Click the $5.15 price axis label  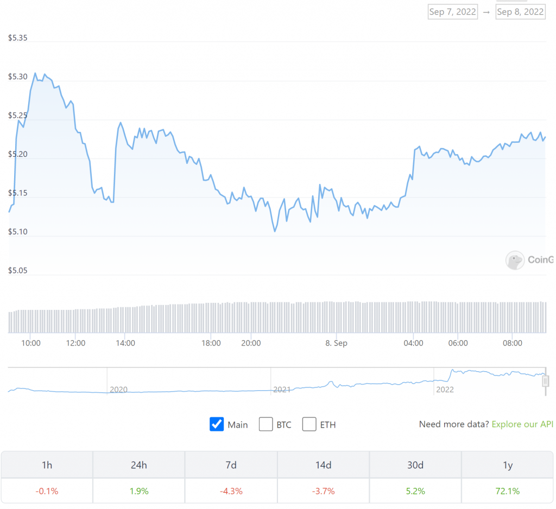tap(18, 193)
